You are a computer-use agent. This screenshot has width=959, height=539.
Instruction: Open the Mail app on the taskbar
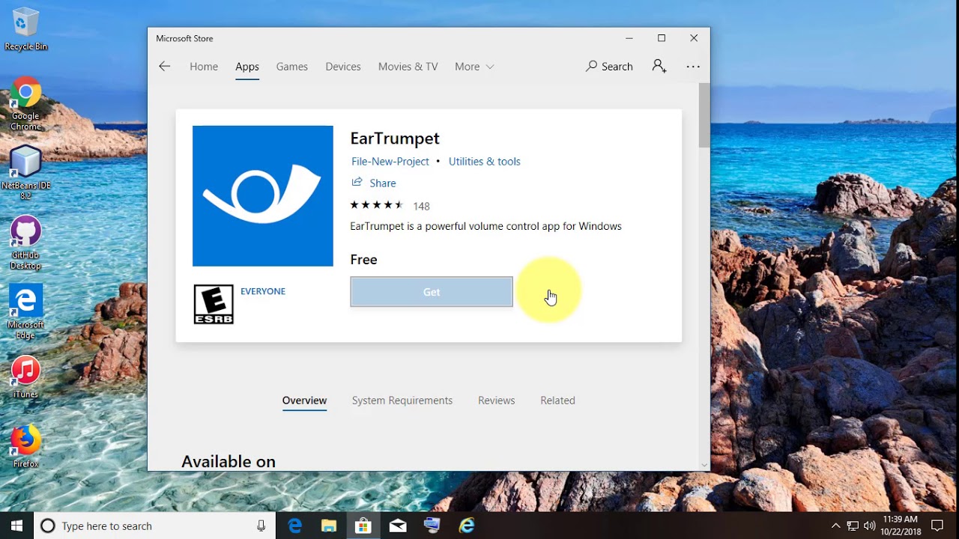coord(398,526)
